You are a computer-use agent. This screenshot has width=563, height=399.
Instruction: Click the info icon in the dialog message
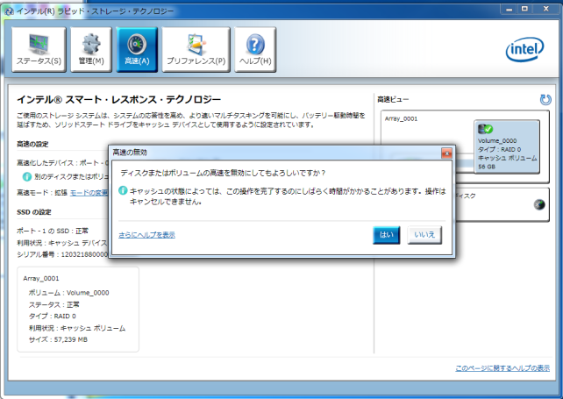(x=123, y=190)
